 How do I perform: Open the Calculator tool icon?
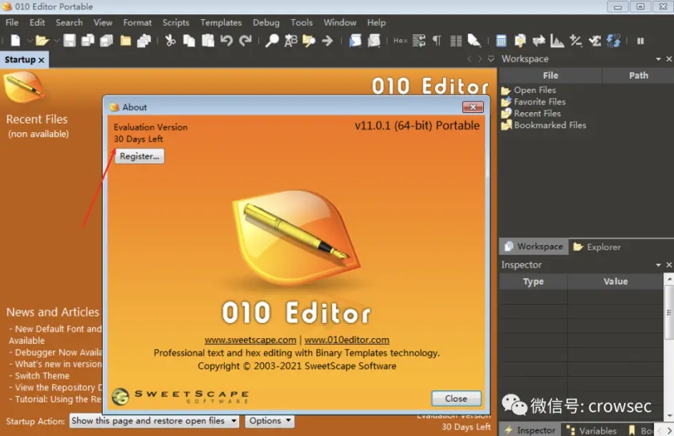pos(501,41)
